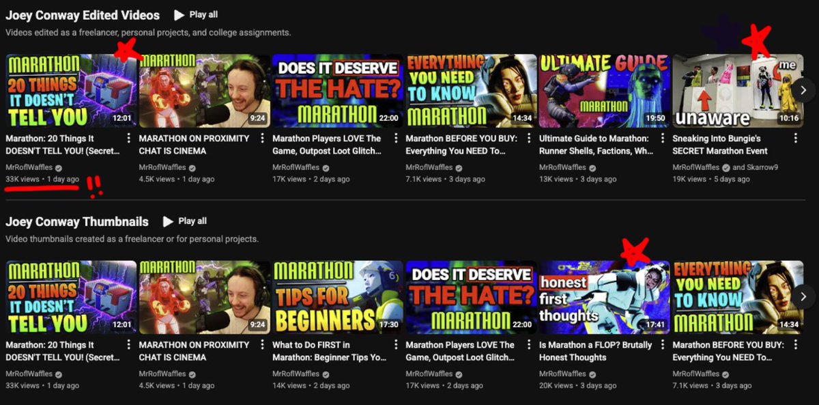Screen dimensions: 819x405
Task: Click title 'Is Marathon a FLOP? Brutally Honest Thoughts'
Action: pos(596,351)
